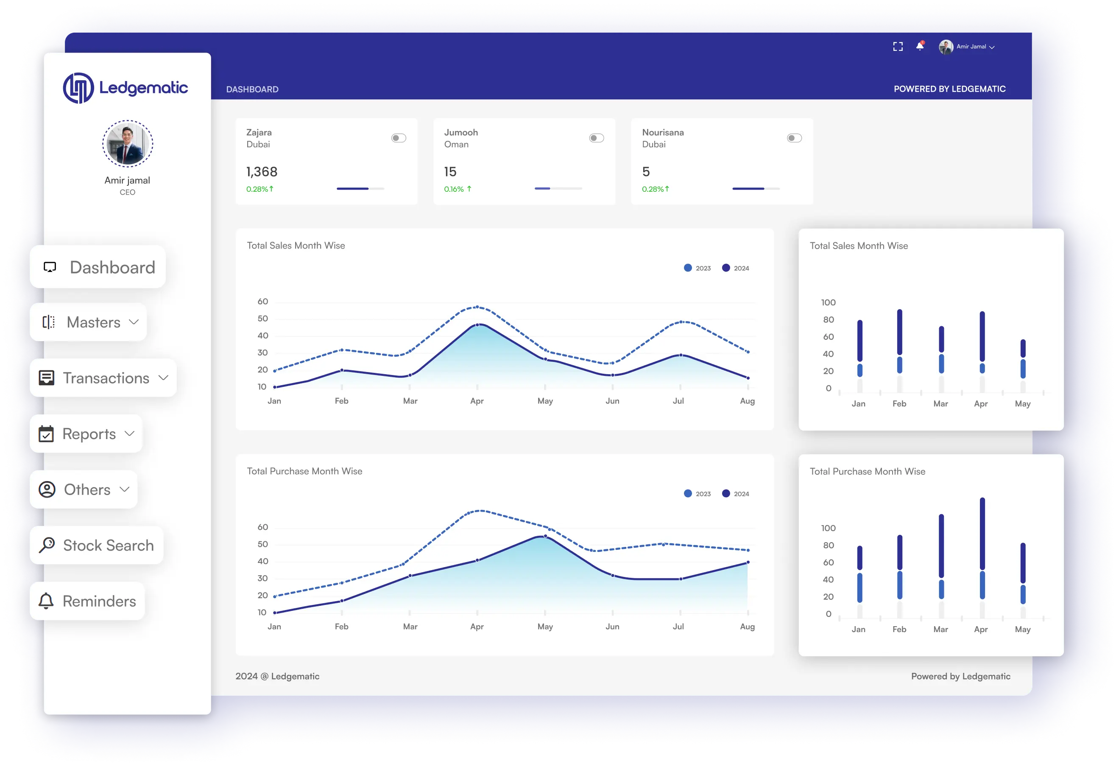The image size is (1119, 767).
Task: Click the 2024 @ Ledgematic footer link
Action: pyautogui.click(x=277, y=676)
